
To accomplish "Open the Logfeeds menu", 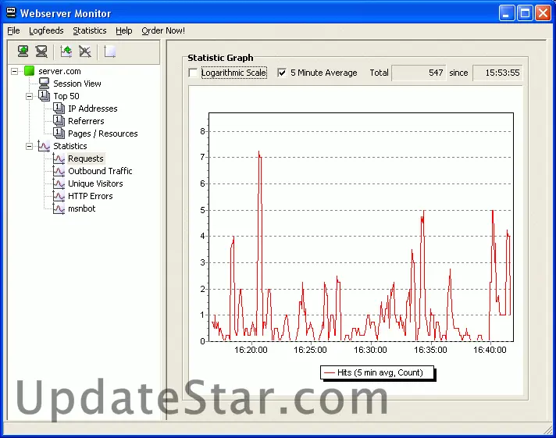I will (x=46, y=31).
